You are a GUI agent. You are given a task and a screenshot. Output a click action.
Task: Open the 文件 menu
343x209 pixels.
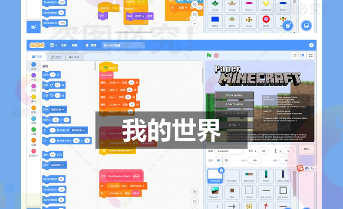(64, 46)
